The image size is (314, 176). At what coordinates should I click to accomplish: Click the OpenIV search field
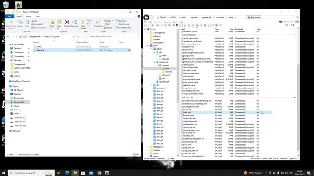coord(281,17)
